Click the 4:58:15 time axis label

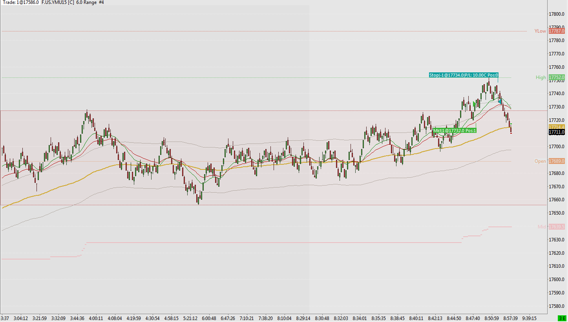tap(171, 318)
